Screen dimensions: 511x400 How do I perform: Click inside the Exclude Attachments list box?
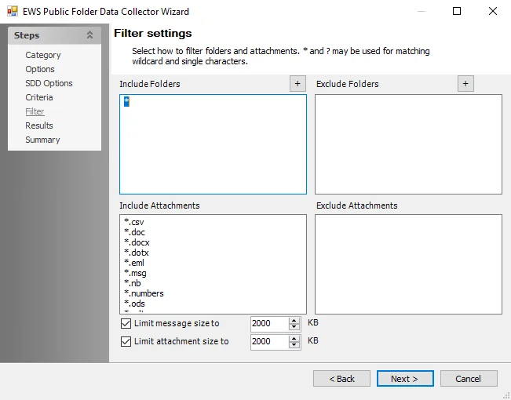click(x=408, y=264)
